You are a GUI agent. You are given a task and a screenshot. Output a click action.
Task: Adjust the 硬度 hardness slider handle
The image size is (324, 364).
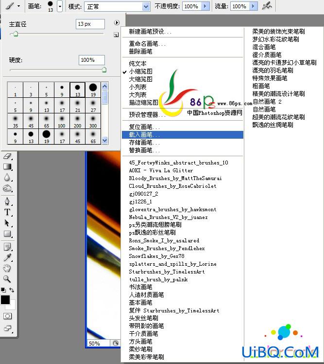[104, 70]
